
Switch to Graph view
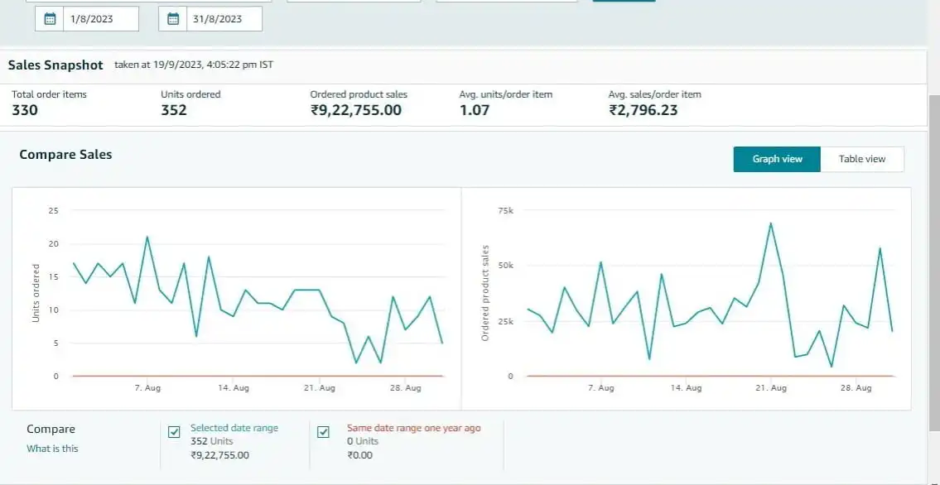tap(777, 159)
